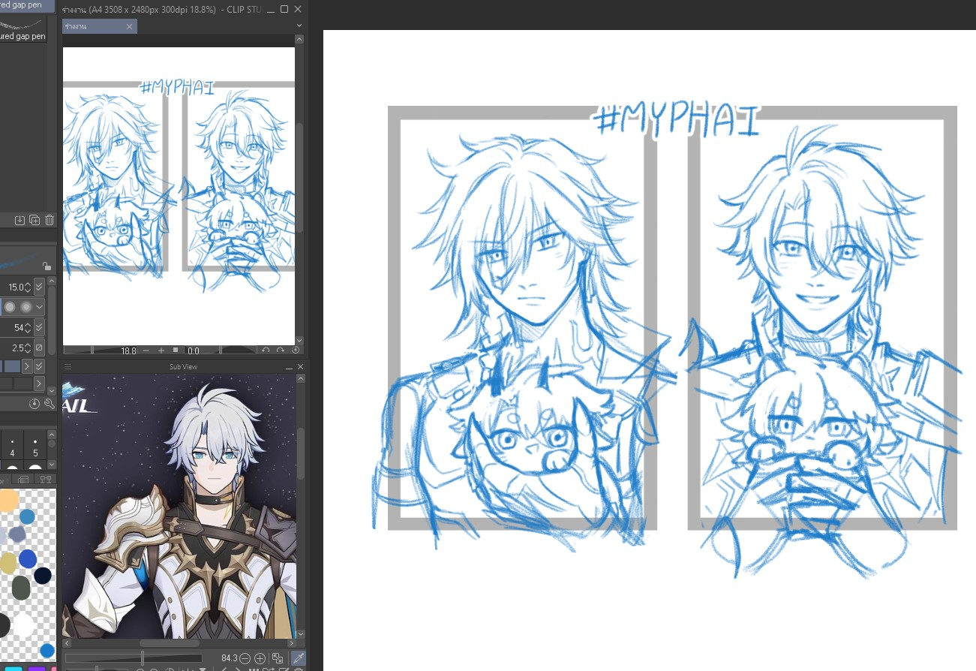
Task: Click the Sub View fit-to-window icon
Action: coord(278,658)
